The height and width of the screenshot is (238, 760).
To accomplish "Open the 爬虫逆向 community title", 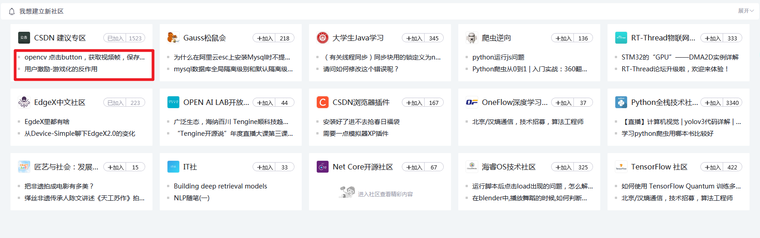I will pos(497,38).
